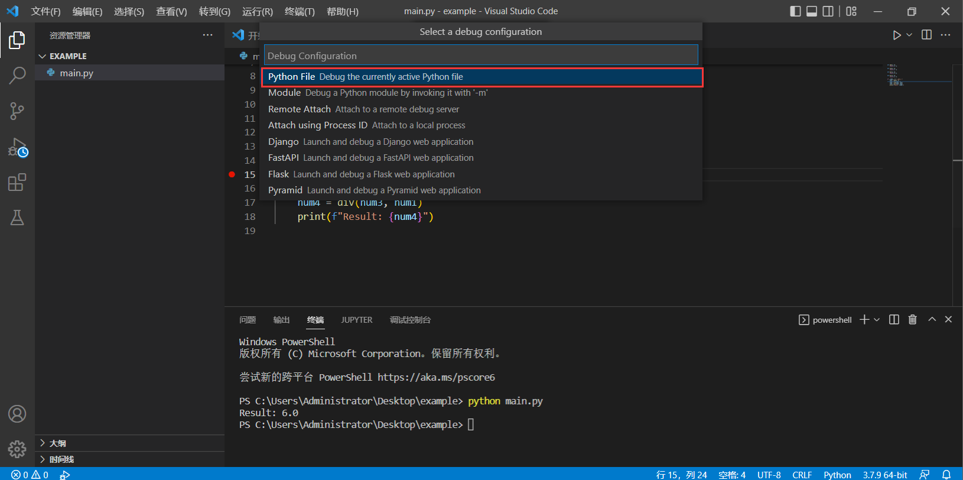Toggle the bottom panel layout button
This screenshot has width=963, height=480.
[x=812, y=11]
